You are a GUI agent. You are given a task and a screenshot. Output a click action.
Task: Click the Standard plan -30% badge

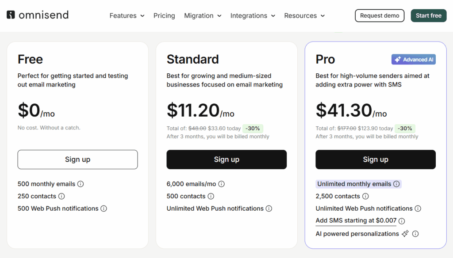tap(253, 129)
